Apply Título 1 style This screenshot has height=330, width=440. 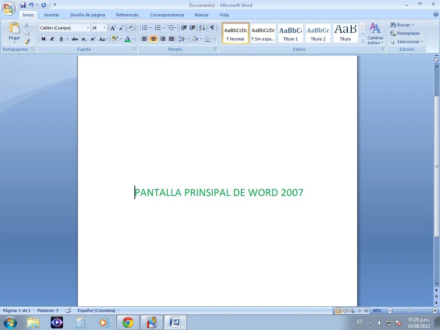(290, 33)
